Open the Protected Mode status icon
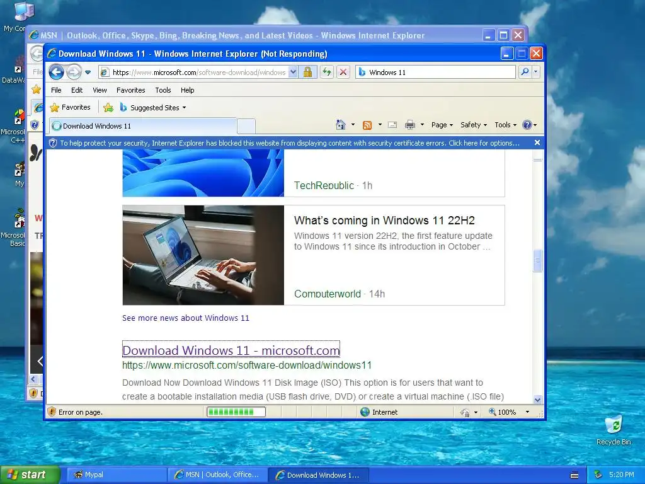The height and width of the screenshot is (484, 645). click(465, 412)
